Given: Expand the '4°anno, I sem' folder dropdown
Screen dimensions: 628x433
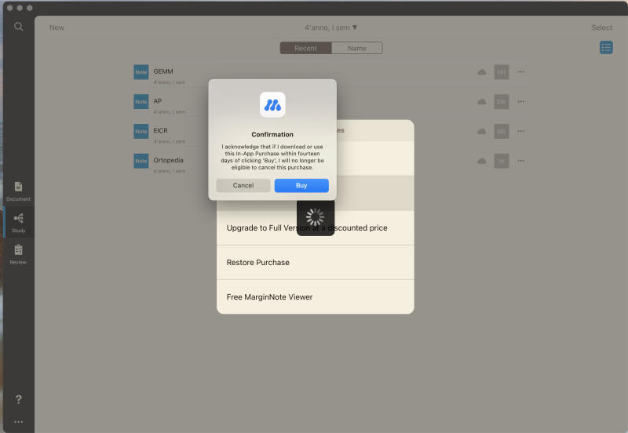Looking at the screenshot, I should [331, 27].
